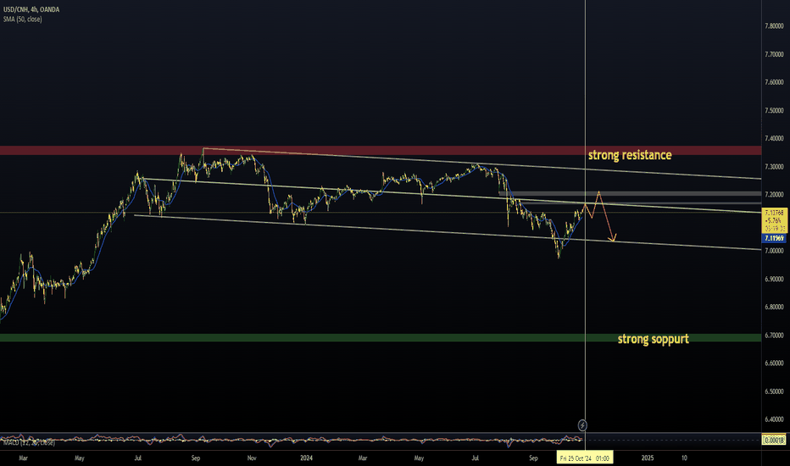Click the 6.90000 price axis label

coord(774,279)
